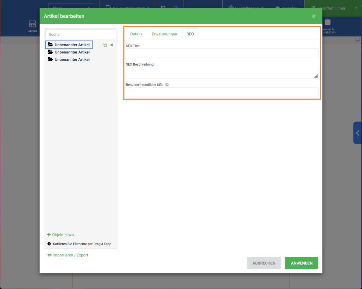This screenshot has width=362, height=289.
Task: Focus the SEO Beschreibung text area
Action: tap(222, 72)
